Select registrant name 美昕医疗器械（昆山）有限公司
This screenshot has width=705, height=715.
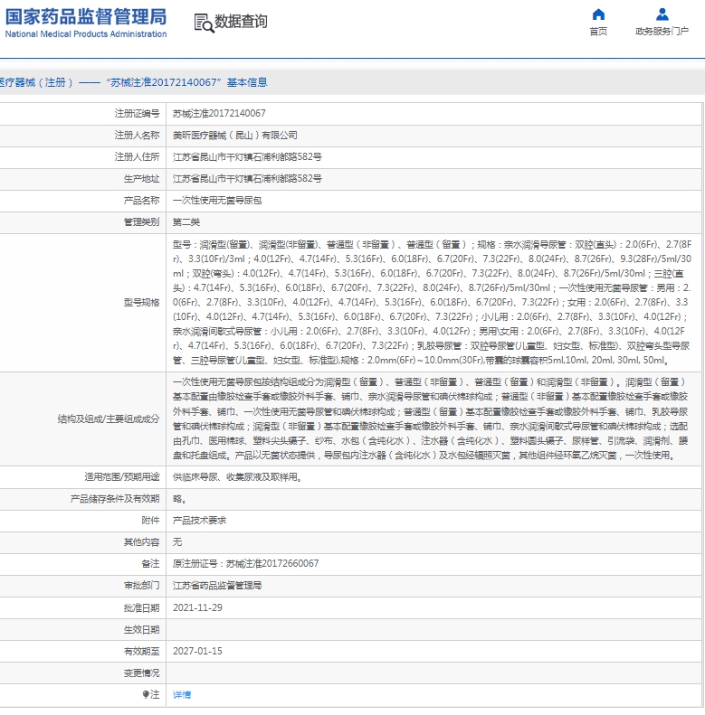pyautogui.click(x=235, y=135)
